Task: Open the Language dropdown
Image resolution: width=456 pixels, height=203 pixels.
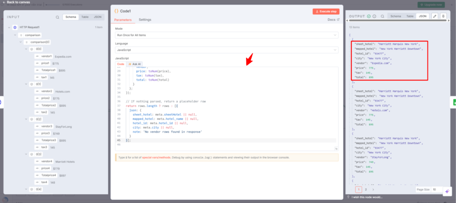Action: (x=227, y=50)
